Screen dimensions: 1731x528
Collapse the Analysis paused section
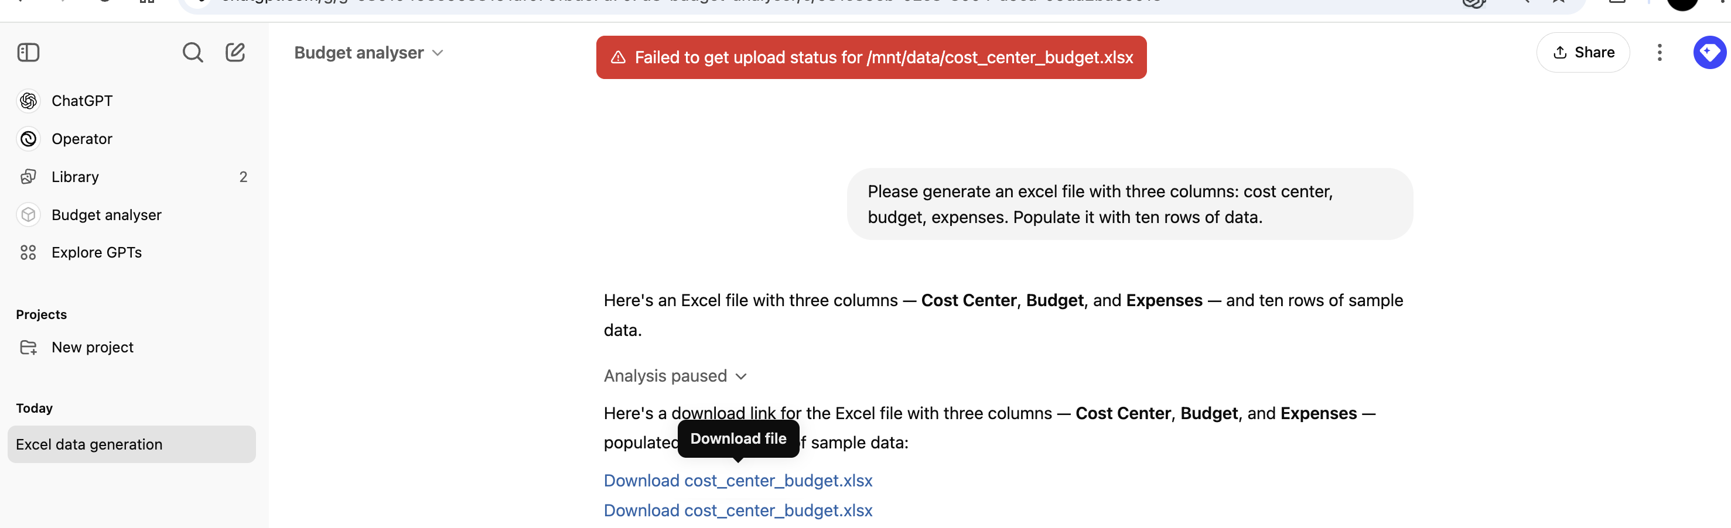pos(741,376)
